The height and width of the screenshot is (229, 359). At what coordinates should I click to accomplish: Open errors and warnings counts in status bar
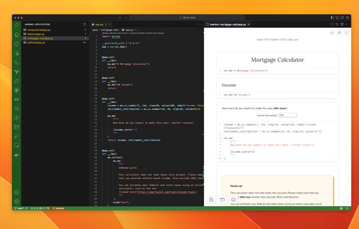coord(40,209)
